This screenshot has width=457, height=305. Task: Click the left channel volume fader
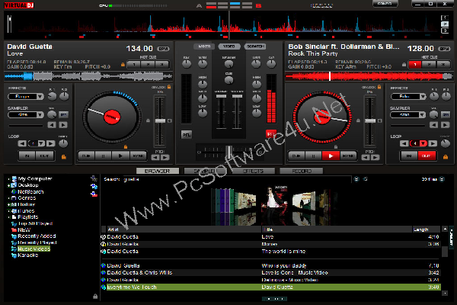[x=221, y=96]
